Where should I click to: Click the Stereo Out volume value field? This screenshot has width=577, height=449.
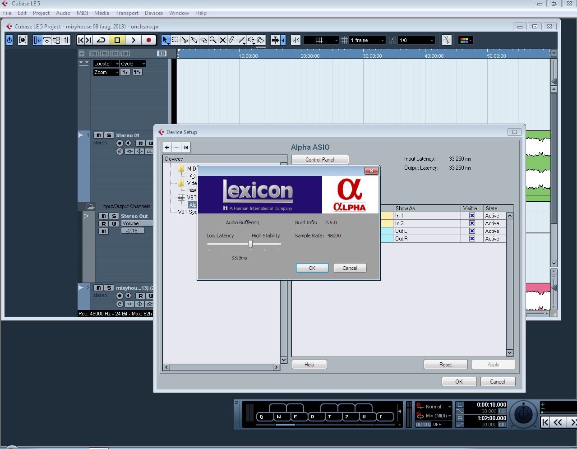tap(132, 231)
